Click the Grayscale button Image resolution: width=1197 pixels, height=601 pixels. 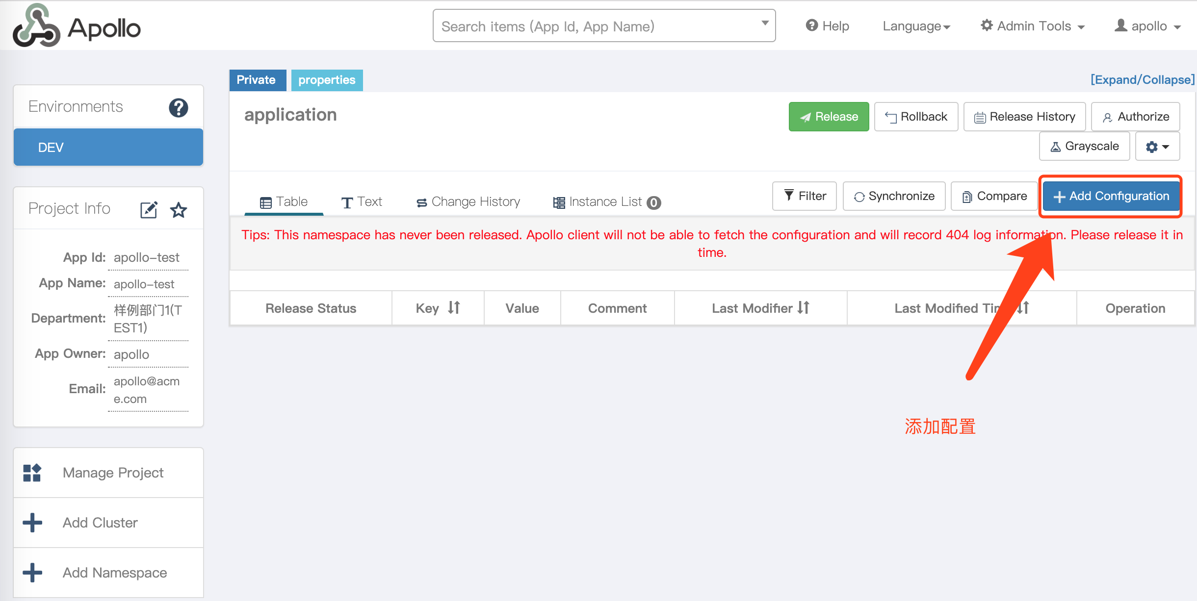1084,146
